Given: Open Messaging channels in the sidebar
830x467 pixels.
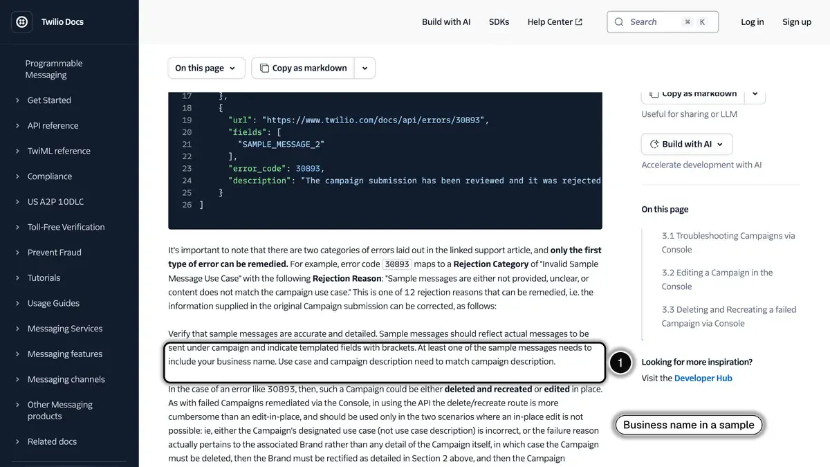Looking at the screenshot, I should [66, 379].
